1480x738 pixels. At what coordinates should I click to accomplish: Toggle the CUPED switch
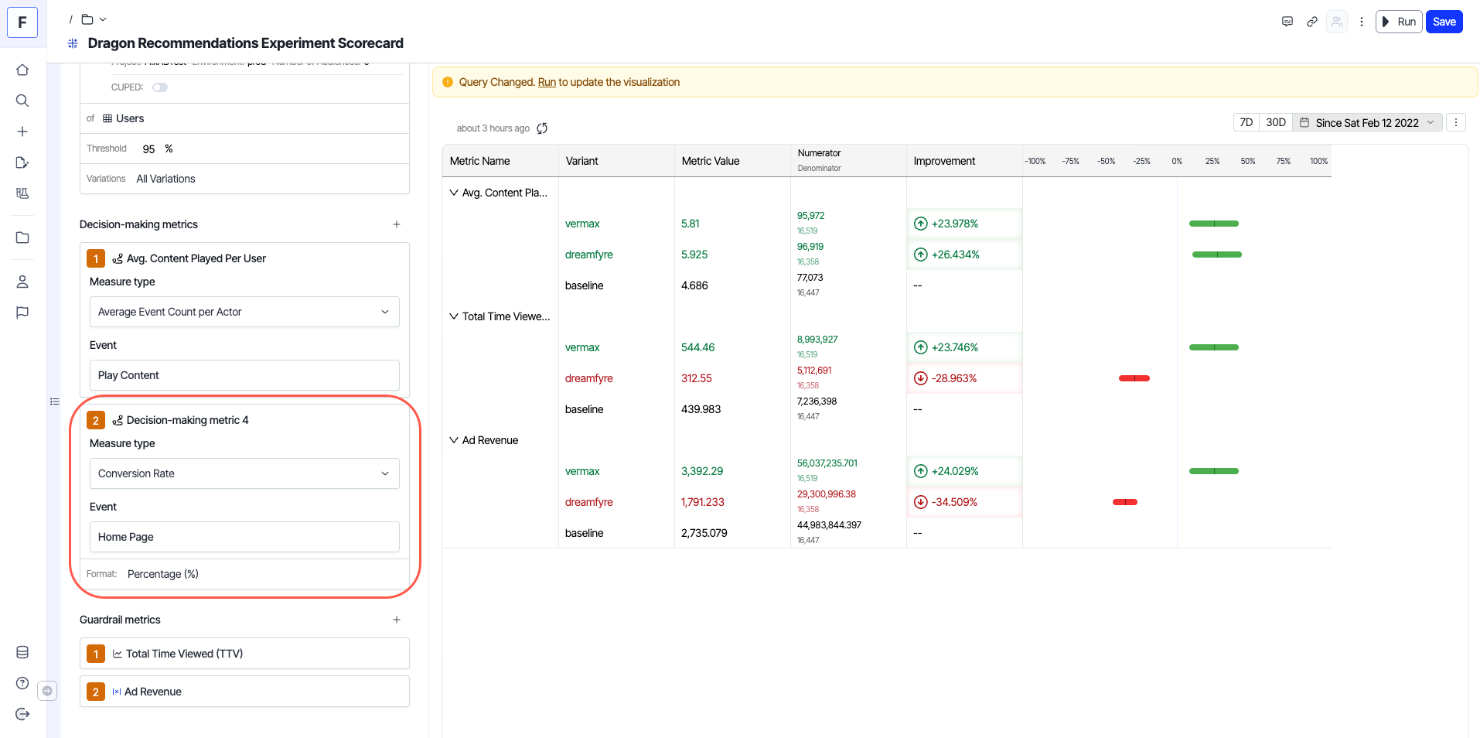tap(160, 87)
